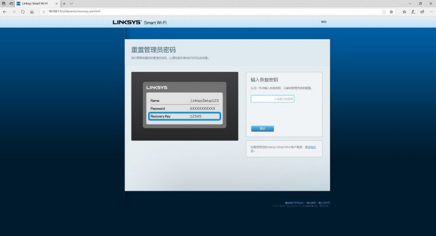Open the tabs you've set aside

[4, 4]
